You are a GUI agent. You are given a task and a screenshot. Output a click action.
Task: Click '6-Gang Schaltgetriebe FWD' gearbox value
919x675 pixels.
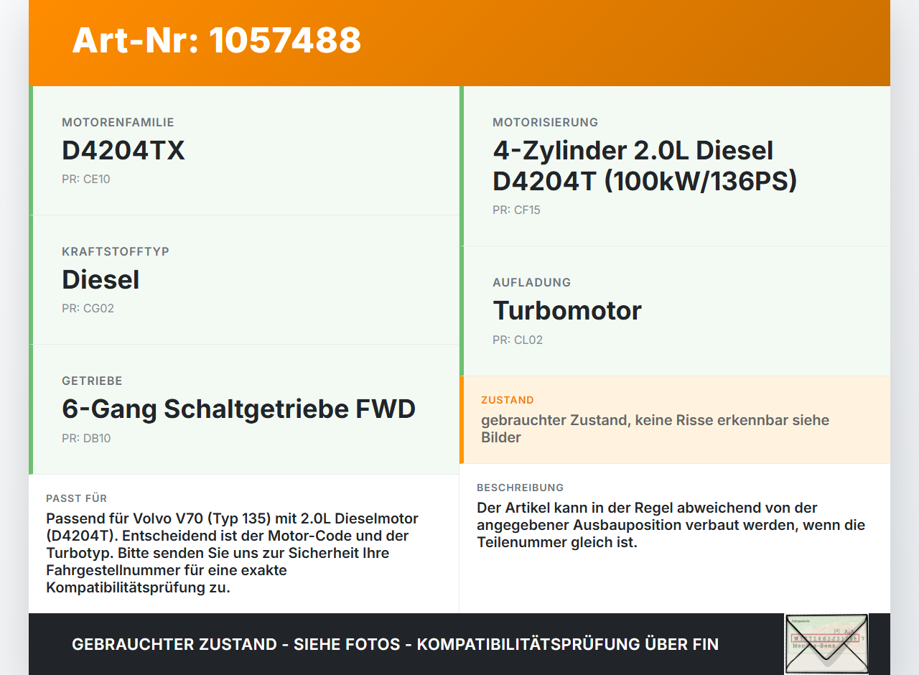pyautogui.click(x=239, y=409)
